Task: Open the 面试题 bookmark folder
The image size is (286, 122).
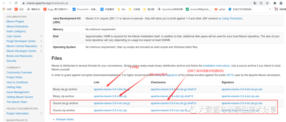Action: [149, 9]
